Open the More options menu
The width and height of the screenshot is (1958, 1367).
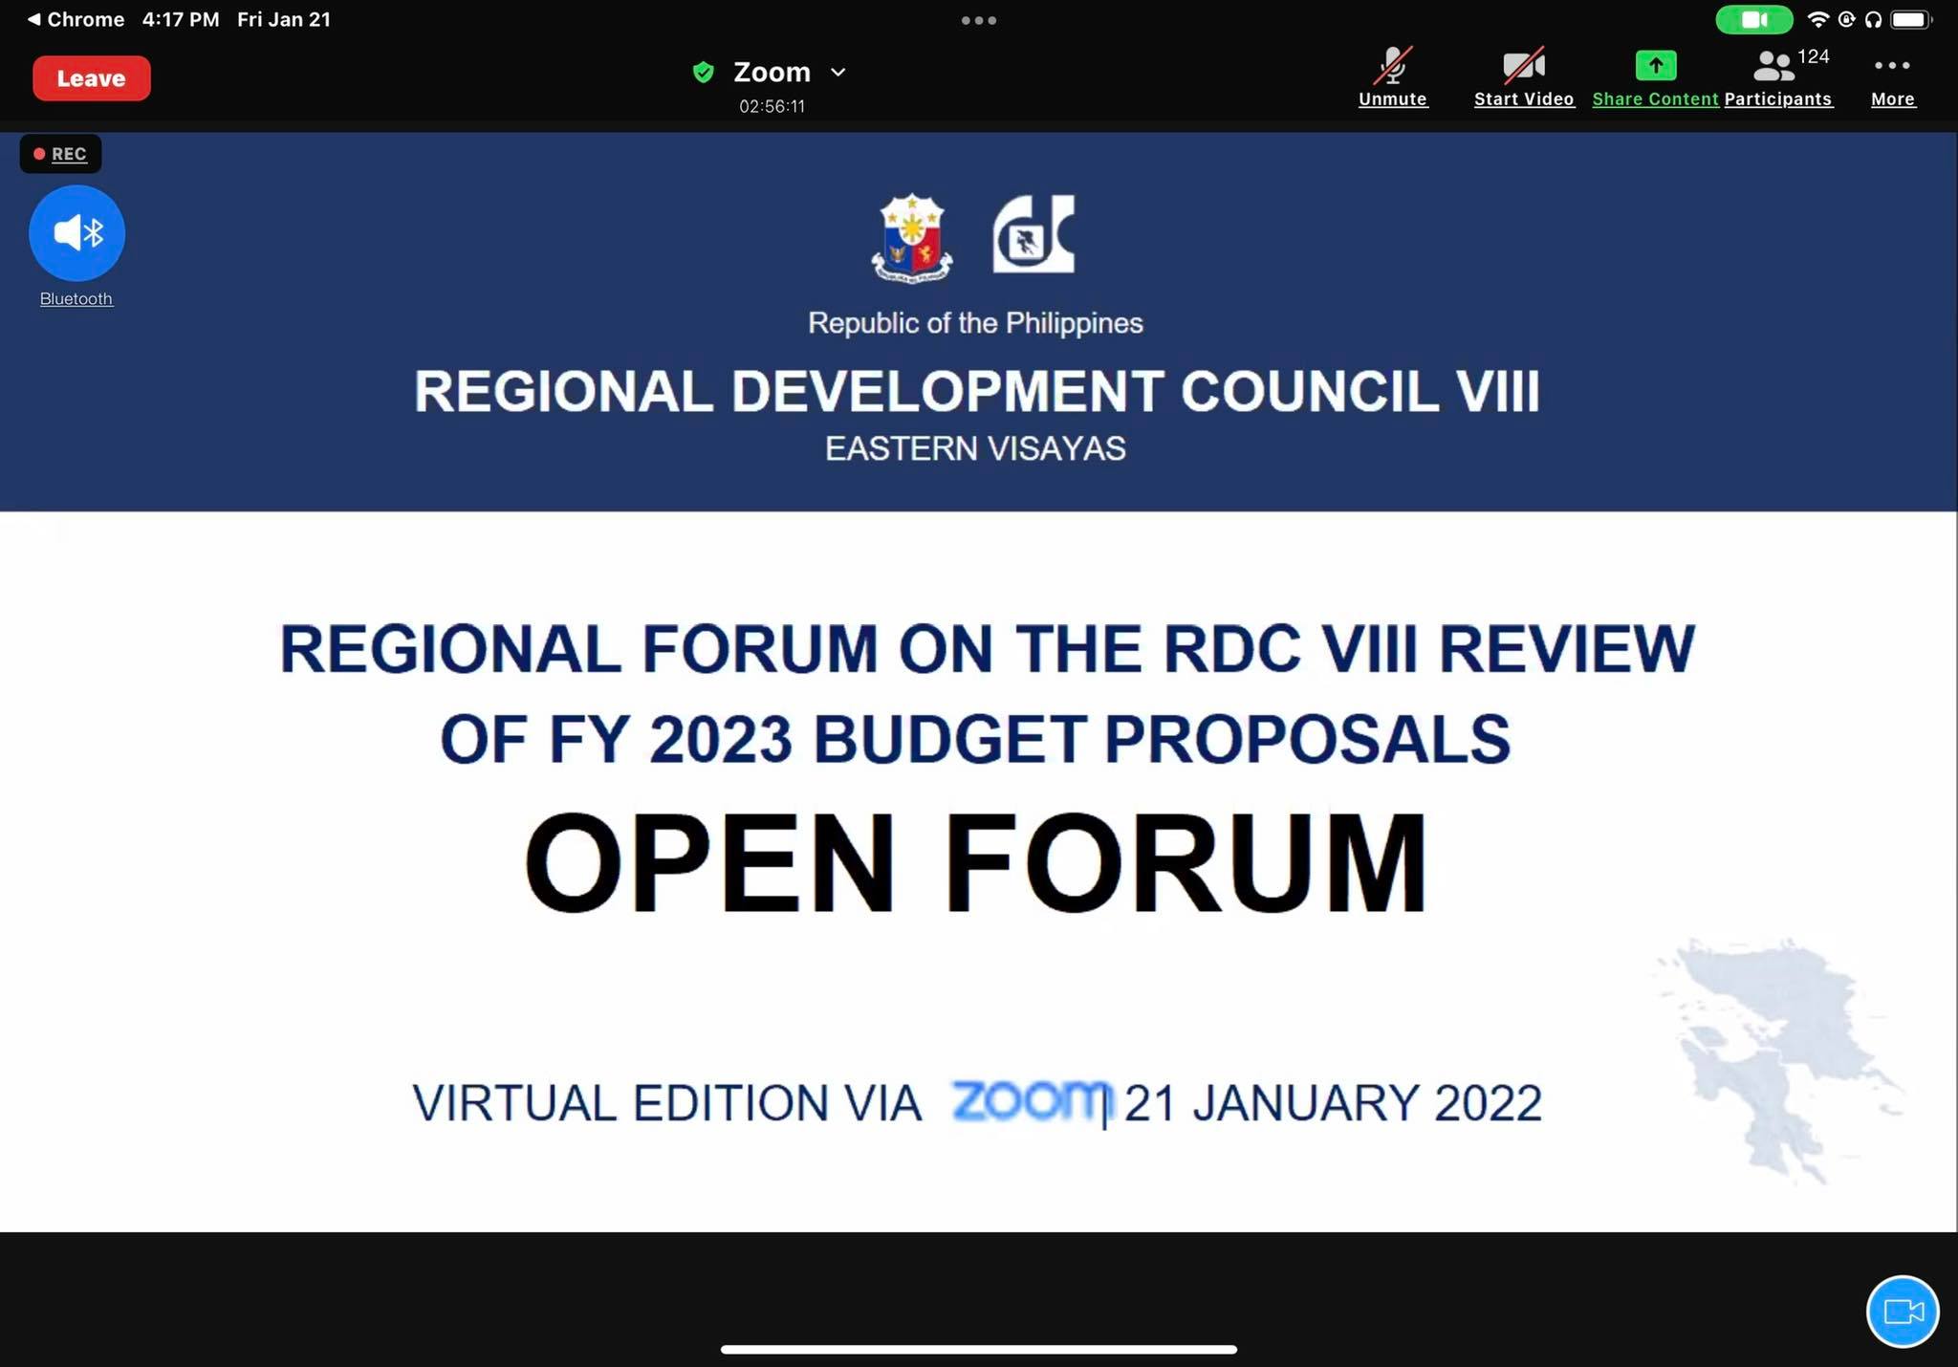(x=1892, y=77)
